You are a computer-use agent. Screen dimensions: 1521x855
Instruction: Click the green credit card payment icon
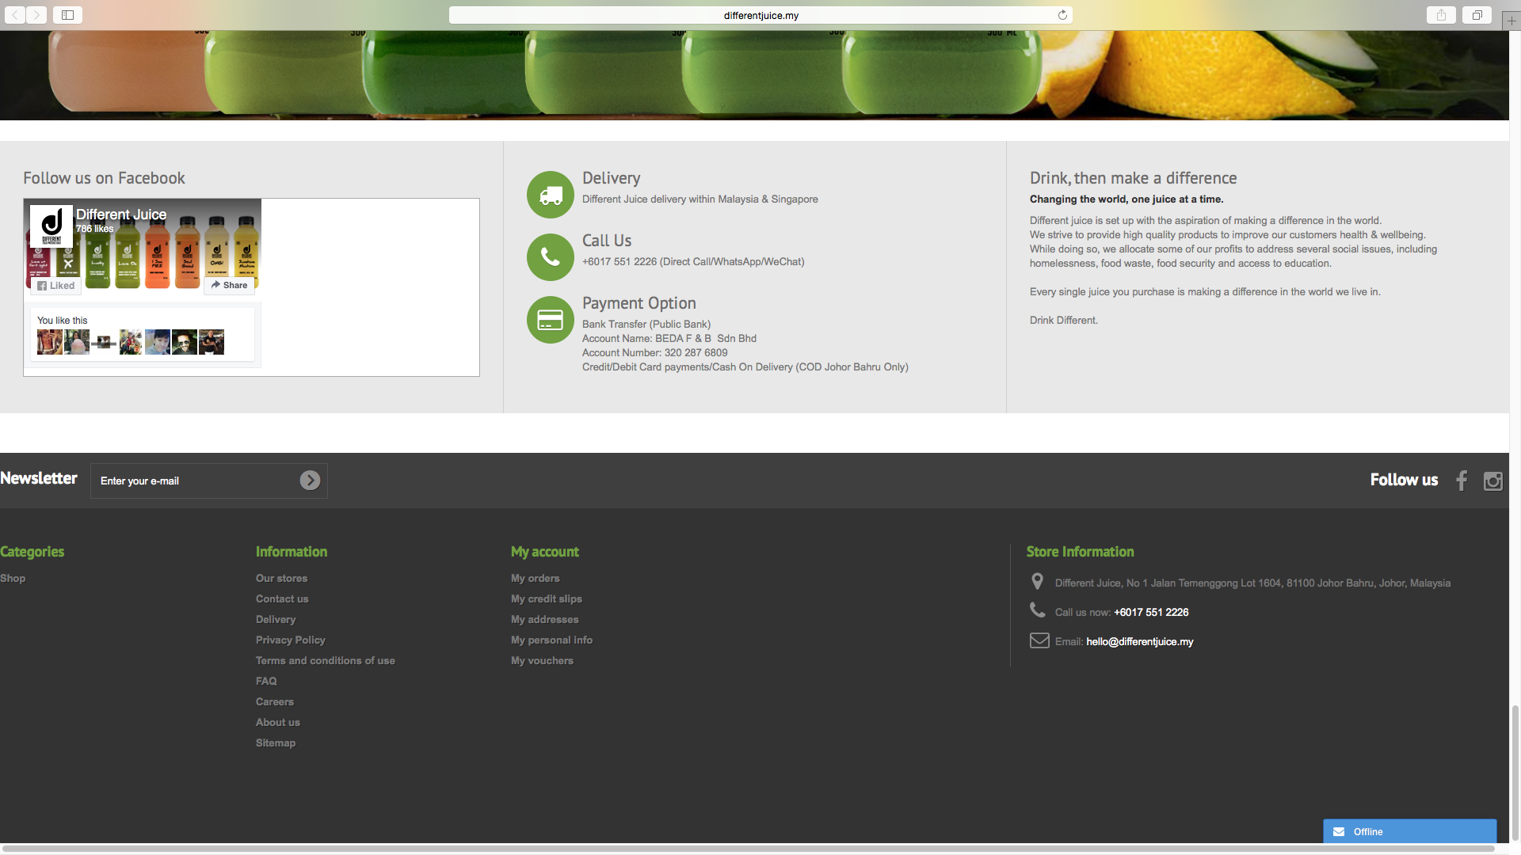[550, 320]
